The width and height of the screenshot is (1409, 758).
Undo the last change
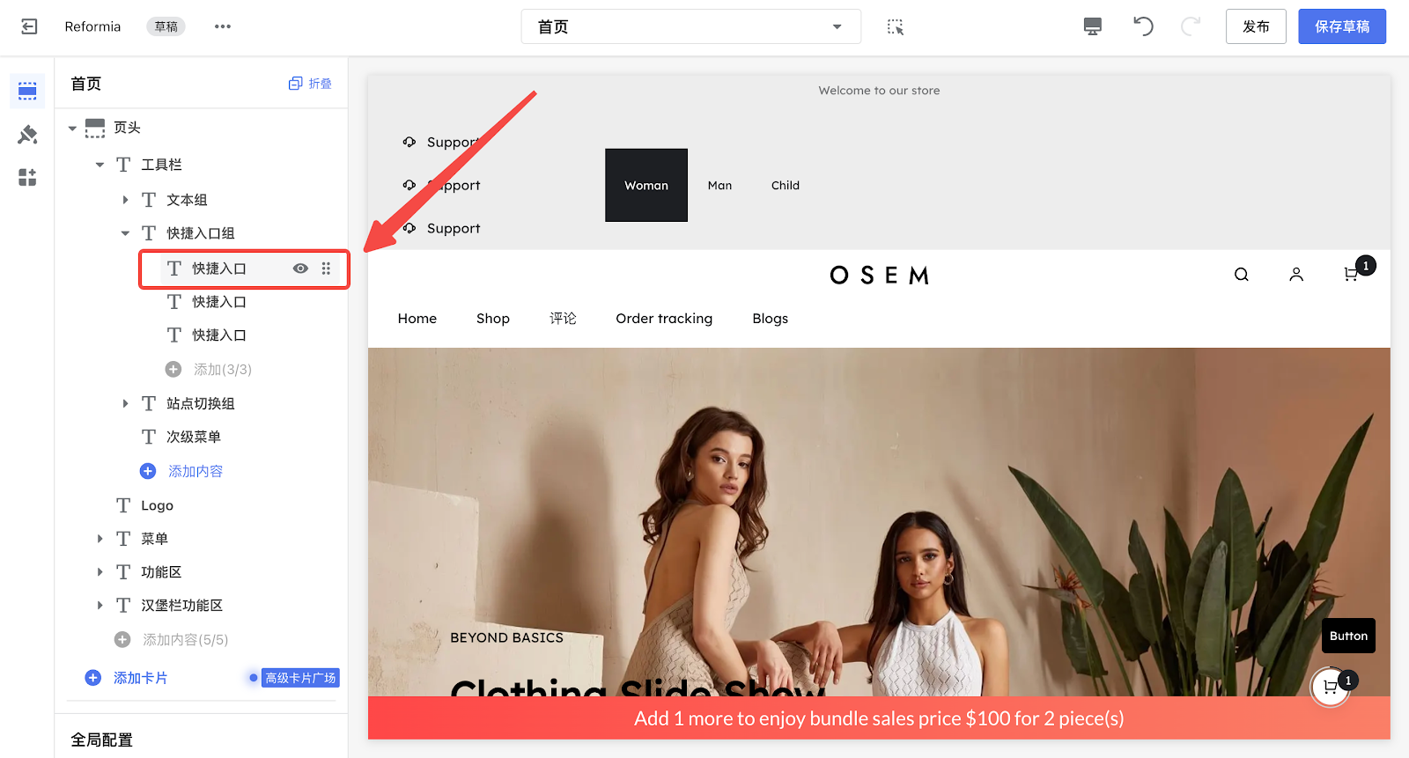pos(1143,26)
